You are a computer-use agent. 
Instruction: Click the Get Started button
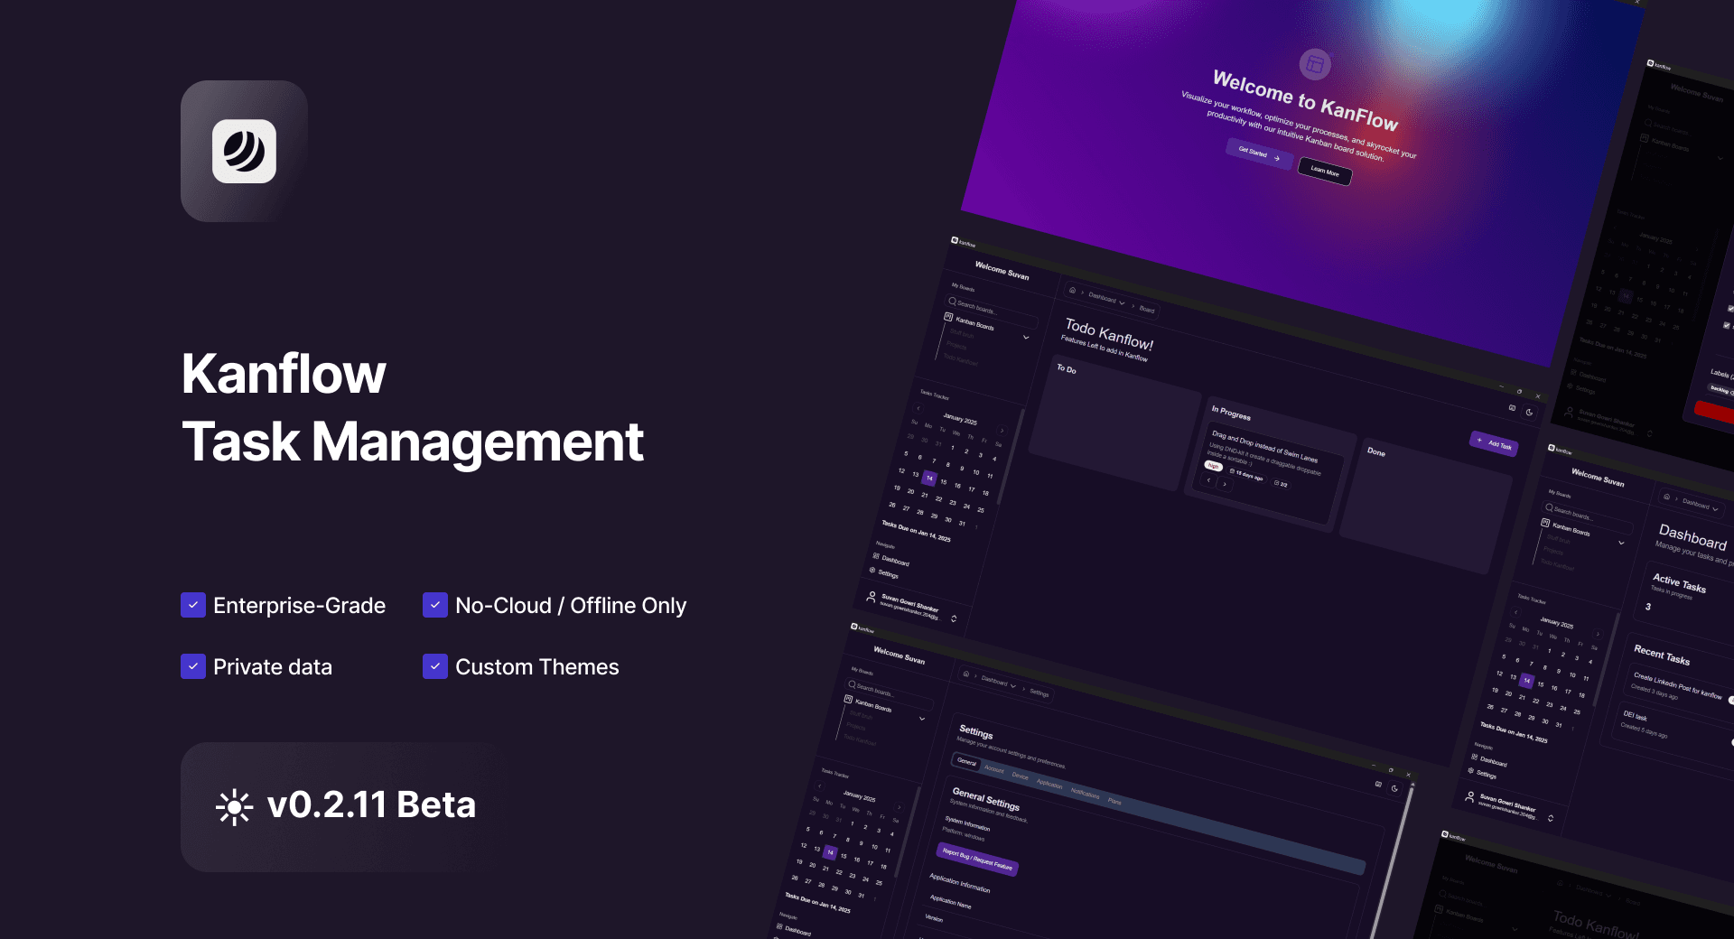click(1259, 153)
